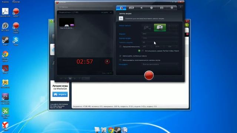Click the computer monitor icon in bottom dock
The image size is (237, 133).
97,130
